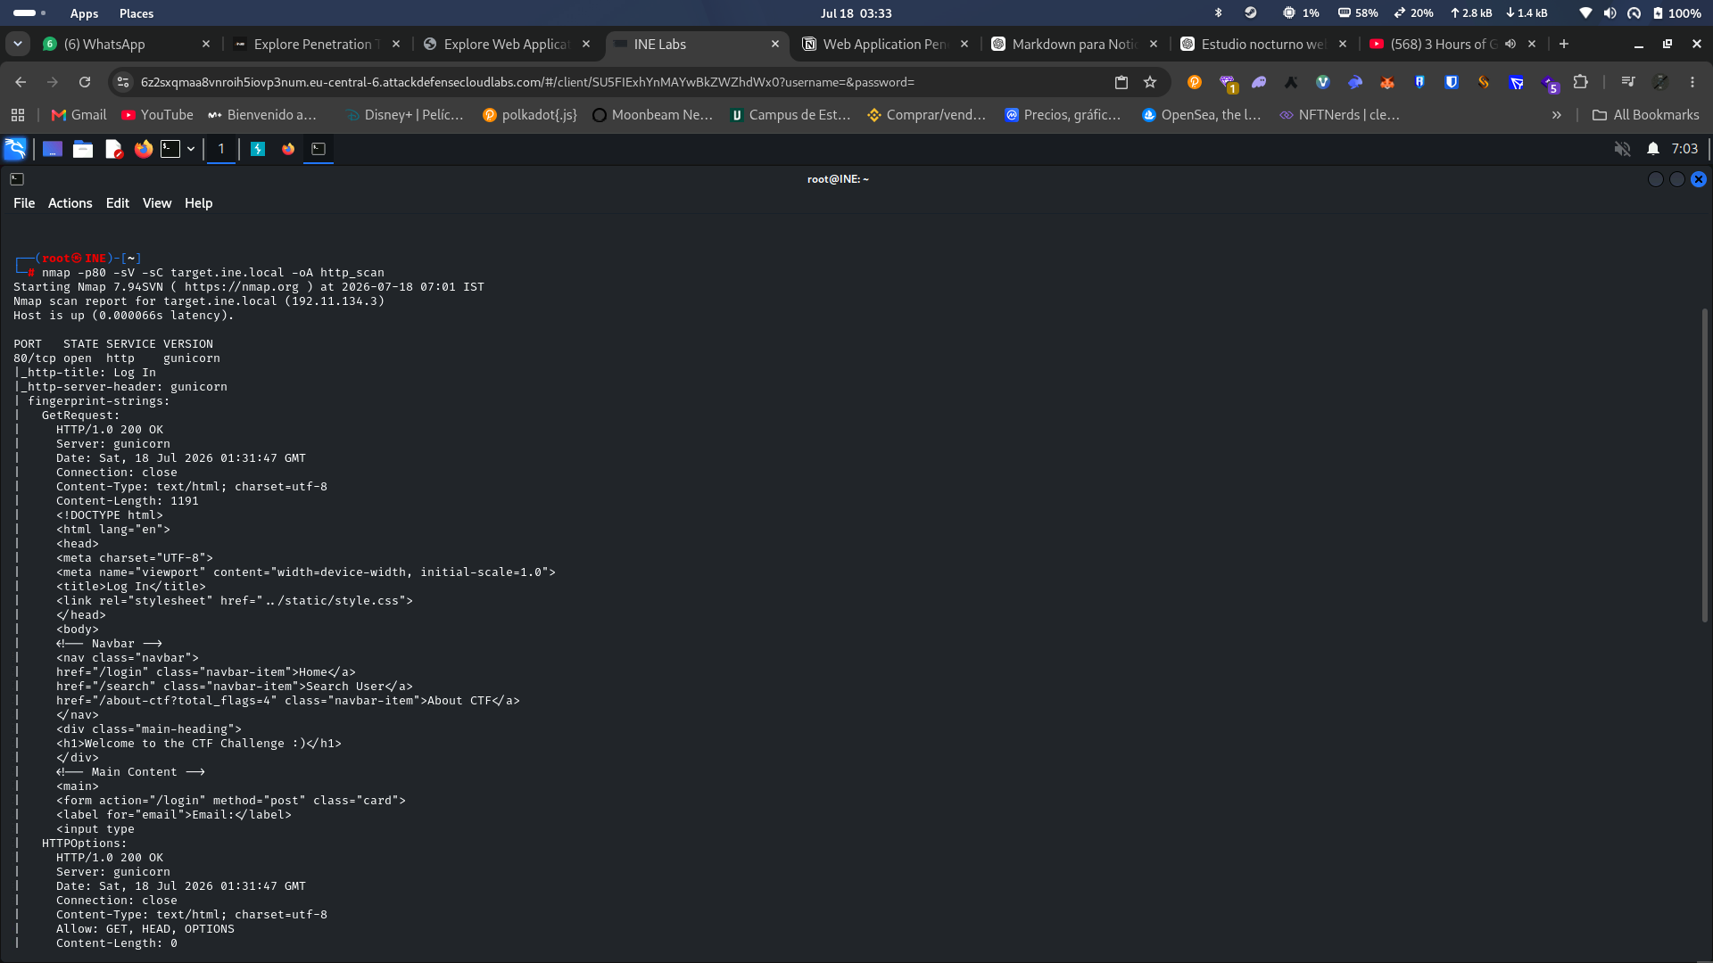Open the terminal Actions menu
This screenshot has width=1713, height=963.
tap(70, 203)
